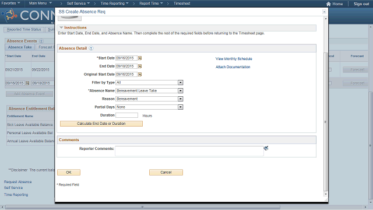This screenshot has width=373, height=210.
Task: Click into the Start Date field in dialog
Action: 126,58
